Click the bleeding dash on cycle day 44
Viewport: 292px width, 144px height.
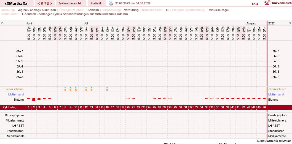[254, 98]
